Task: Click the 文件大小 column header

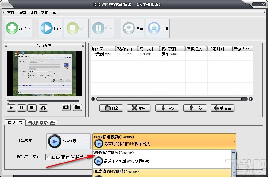Action: tap(149, 49)
